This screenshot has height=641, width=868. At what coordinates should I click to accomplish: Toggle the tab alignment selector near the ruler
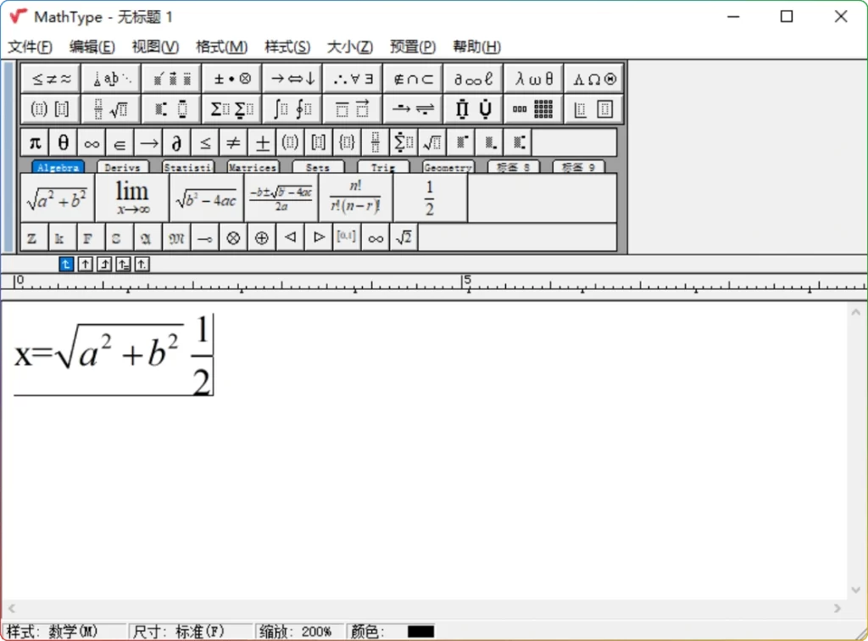pyautogui.click(x=66, y=264)
